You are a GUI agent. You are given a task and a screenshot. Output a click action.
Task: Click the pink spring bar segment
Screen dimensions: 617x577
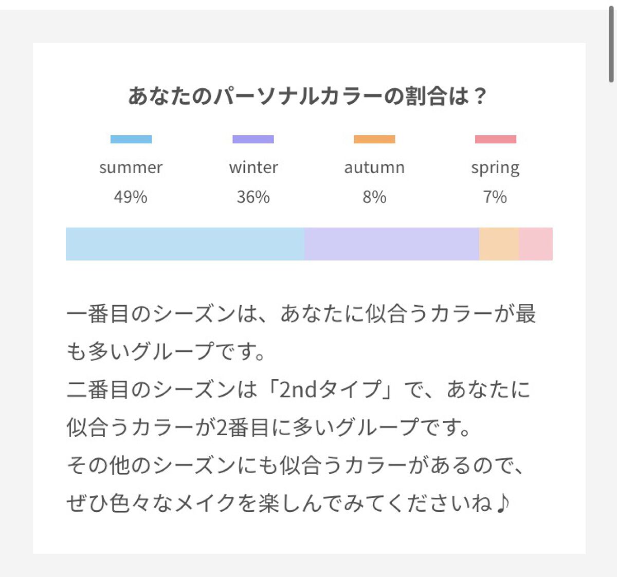coord(535,244)
